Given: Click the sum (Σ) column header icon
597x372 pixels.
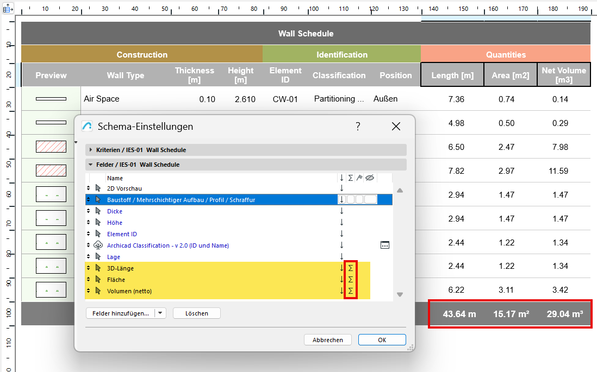Looking at the screenshot, I should [x=350, y=178].
